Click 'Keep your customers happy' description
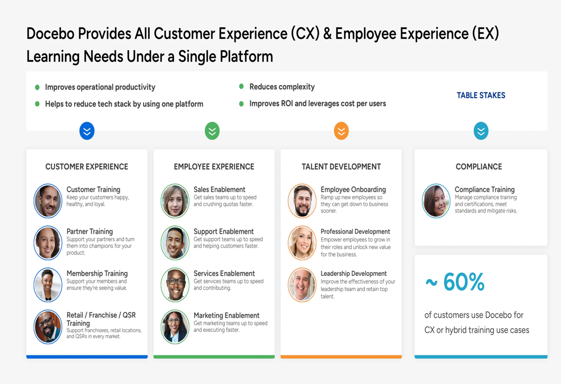This screenshot has height=384, width=561. click(98, 201)
